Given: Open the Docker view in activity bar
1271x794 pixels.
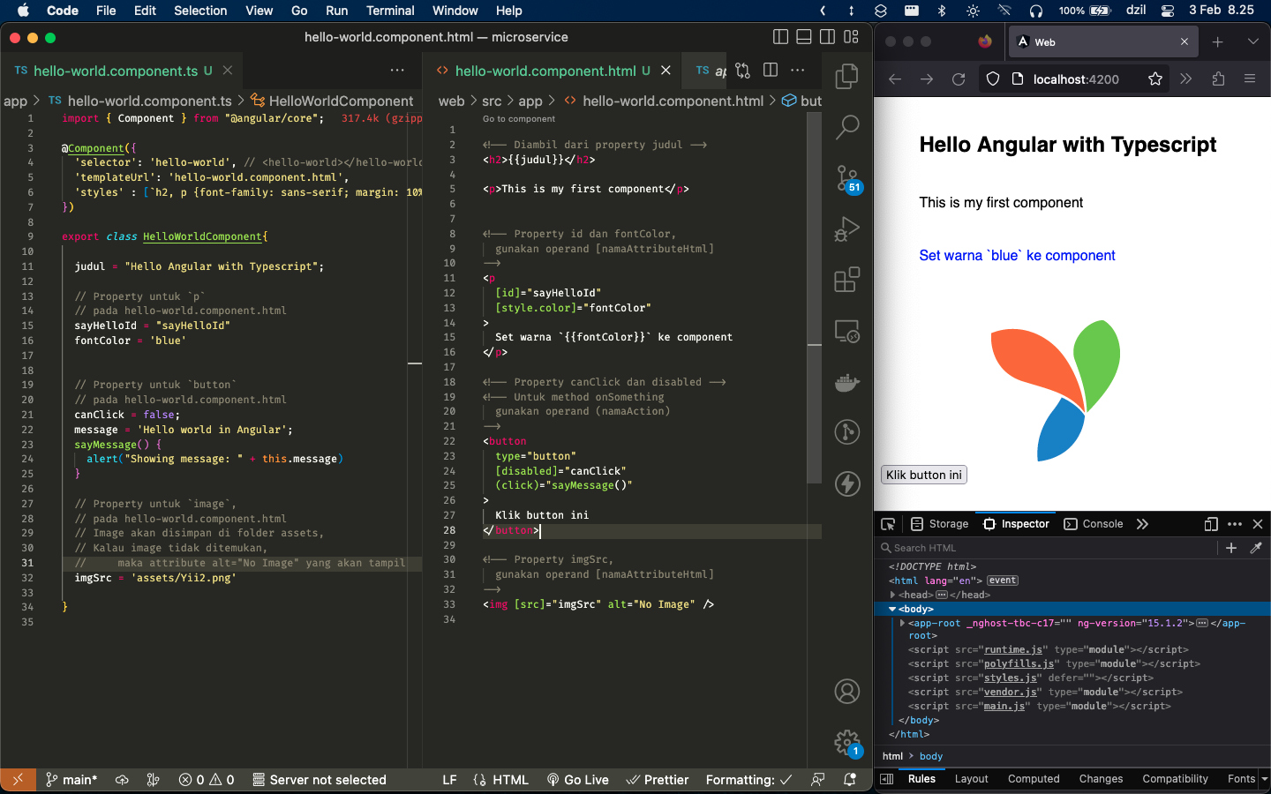Looking at the screenshot, I should tap(846, 383).
